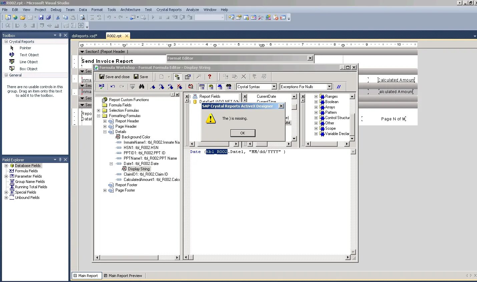Switch to Main Report Preview tab
This screenshot has height=282, width=477.
[123, 276]
